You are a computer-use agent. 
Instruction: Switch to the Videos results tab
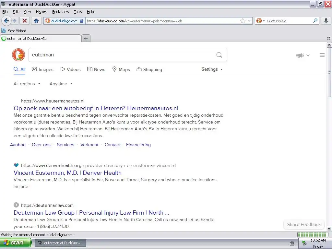[x=70, y=69]
